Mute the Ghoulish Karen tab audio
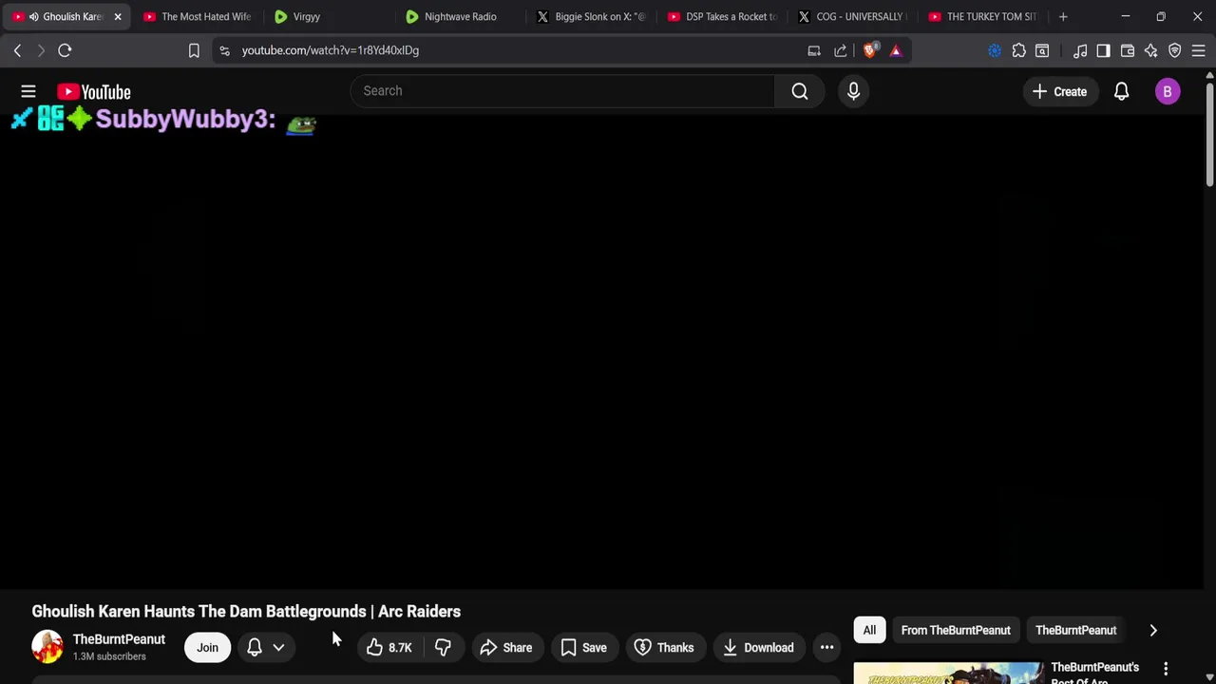Image resolution: width=1216 pixels, height=684 pixels. click(x=33, y=16)
